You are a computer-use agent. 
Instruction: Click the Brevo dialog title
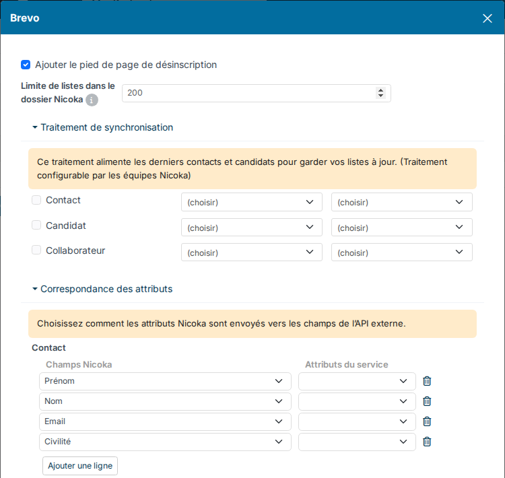[x=25, y=18]
